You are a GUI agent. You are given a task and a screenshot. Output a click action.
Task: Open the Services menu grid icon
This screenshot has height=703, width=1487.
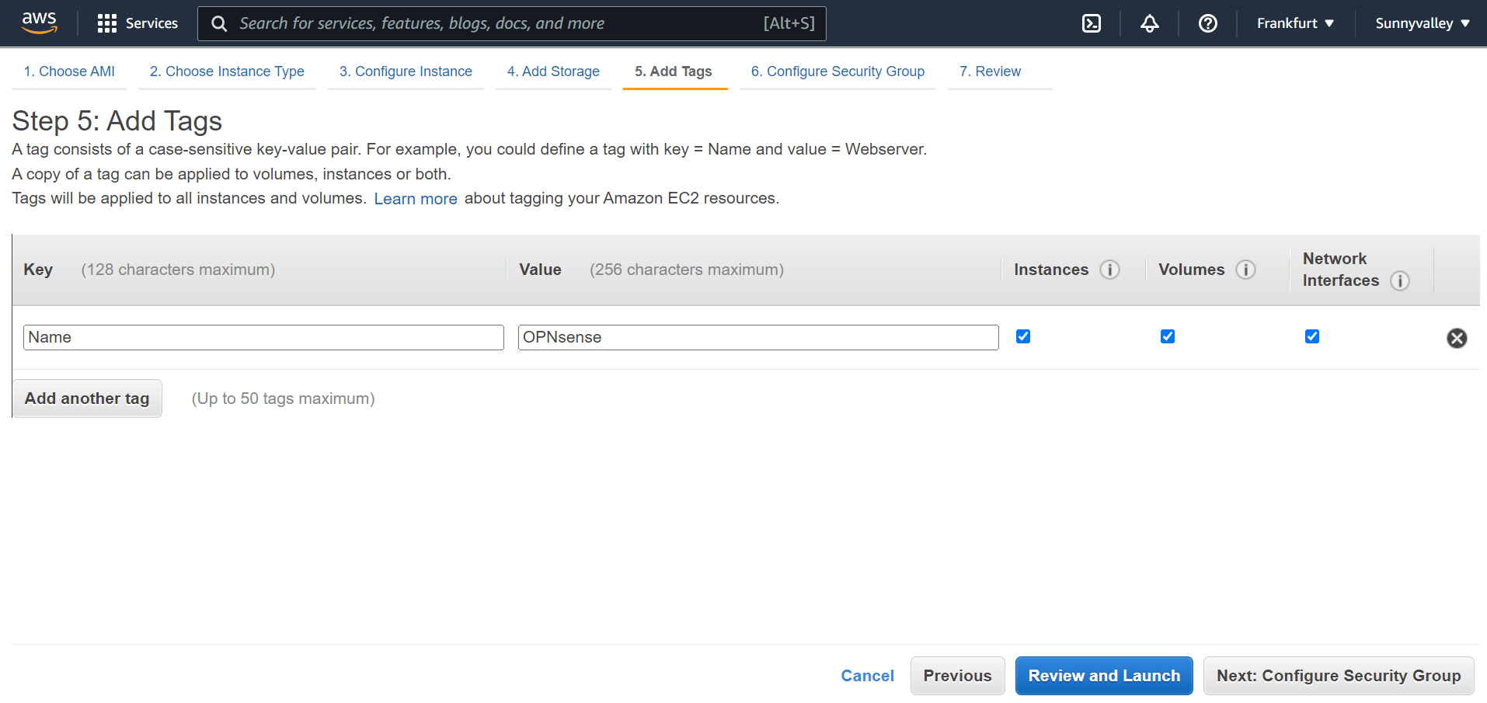coord(106,23)
